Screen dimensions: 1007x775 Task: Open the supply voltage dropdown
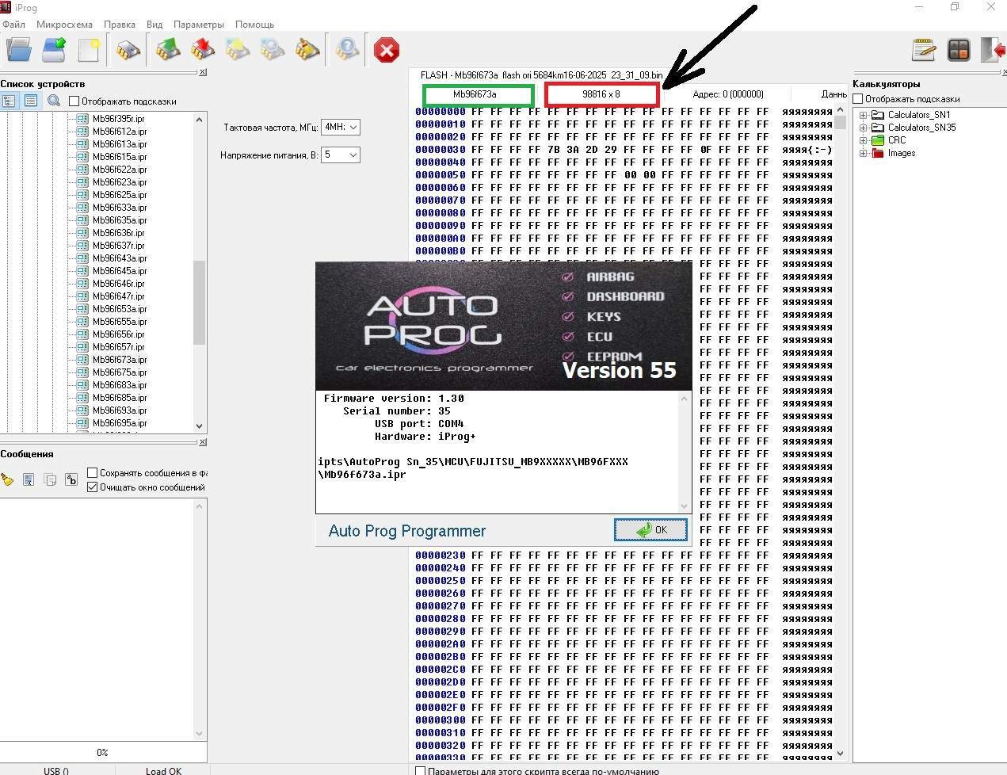pyautogui.click(x=341, y=155)
